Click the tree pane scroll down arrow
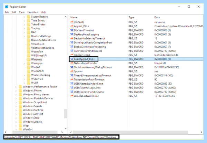Image resolution: width=207 pixels, height=143 pixels. point(66,128)
